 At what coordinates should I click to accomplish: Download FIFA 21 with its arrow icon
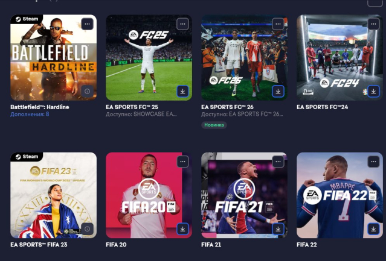click(278, 229)
